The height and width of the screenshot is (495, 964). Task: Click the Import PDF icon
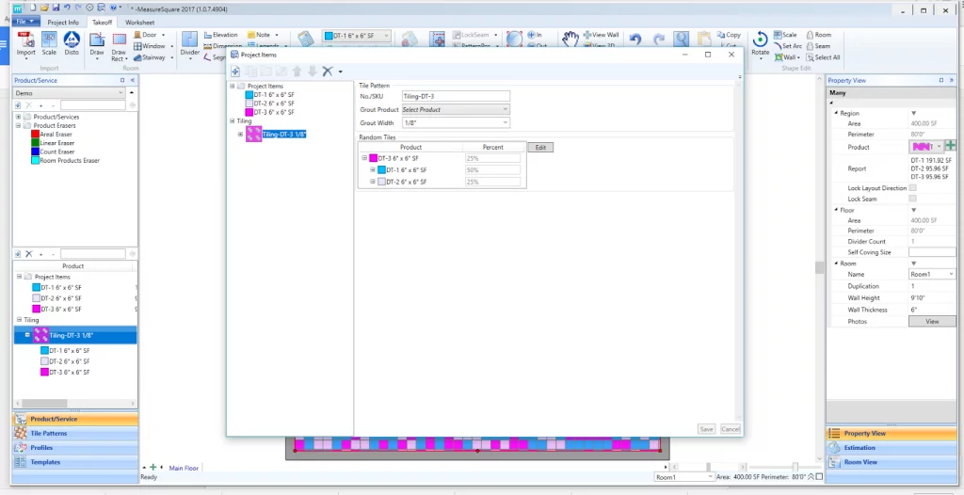[x=25, y=42]
